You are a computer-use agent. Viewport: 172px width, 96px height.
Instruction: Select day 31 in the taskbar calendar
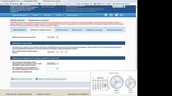point(100,89)
